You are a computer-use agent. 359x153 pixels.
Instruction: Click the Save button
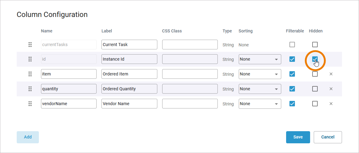point(298,137)
